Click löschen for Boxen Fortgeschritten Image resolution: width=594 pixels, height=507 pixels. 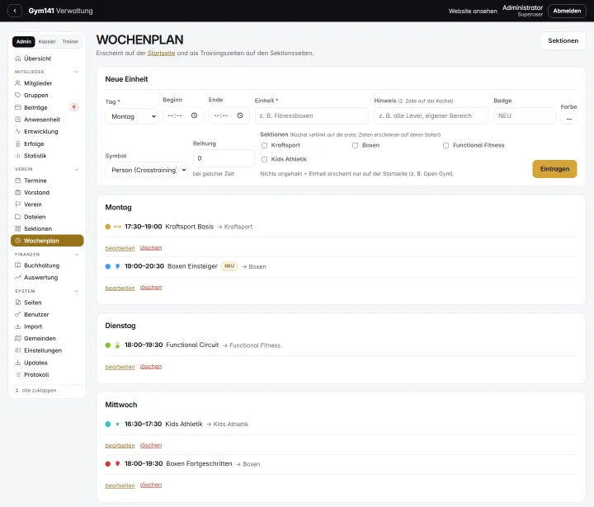point(151,485)
